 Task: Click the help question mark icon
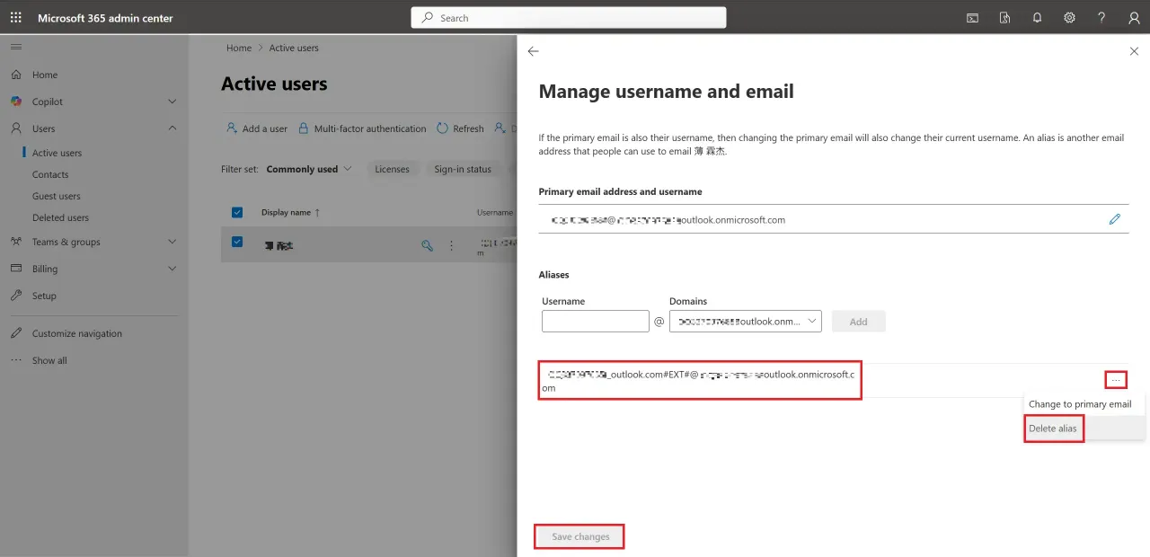1101,18
